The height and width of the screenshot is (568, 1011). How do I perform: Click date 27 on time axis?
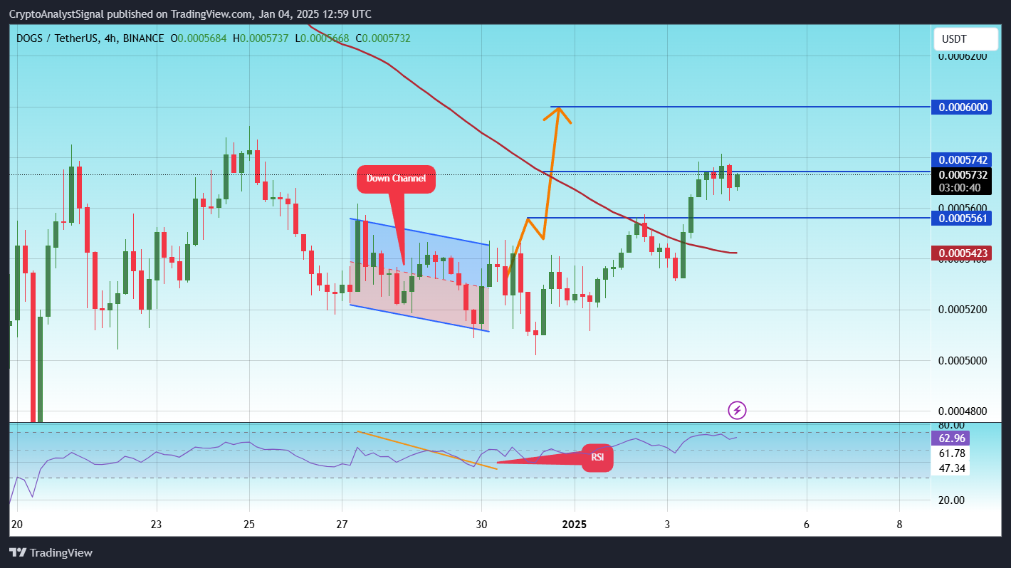click(342, 525)
